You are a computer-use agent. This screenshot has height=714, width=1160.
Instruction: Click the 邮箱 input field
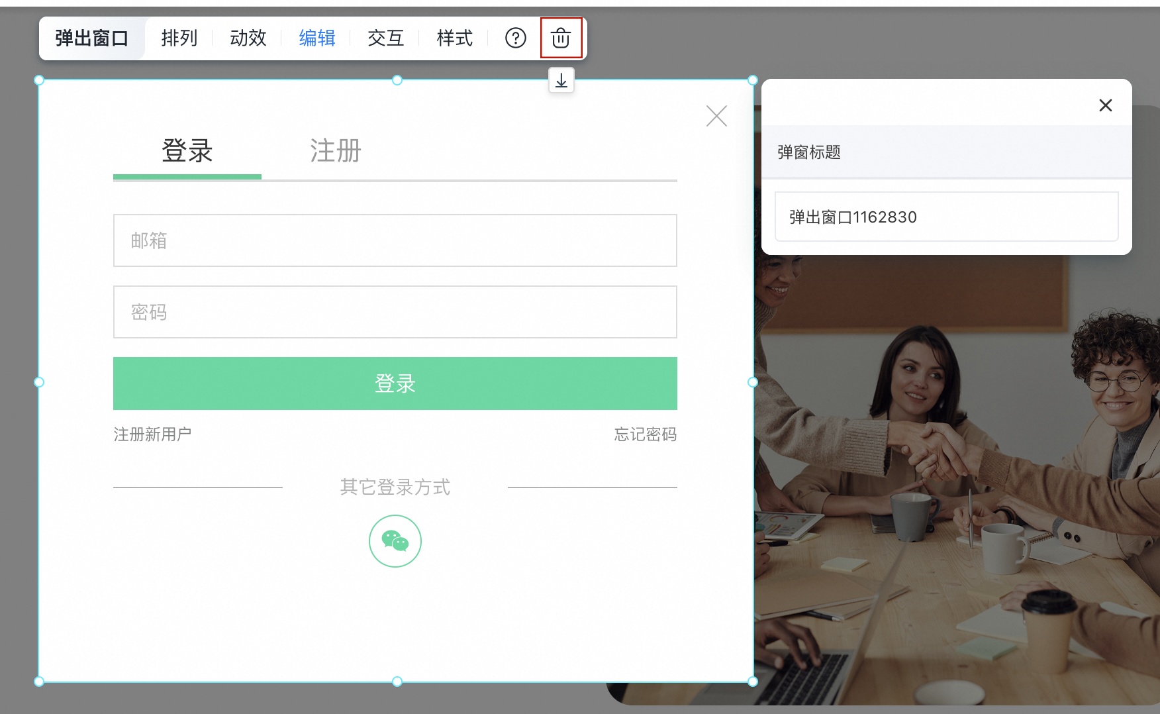pos(395,240)
